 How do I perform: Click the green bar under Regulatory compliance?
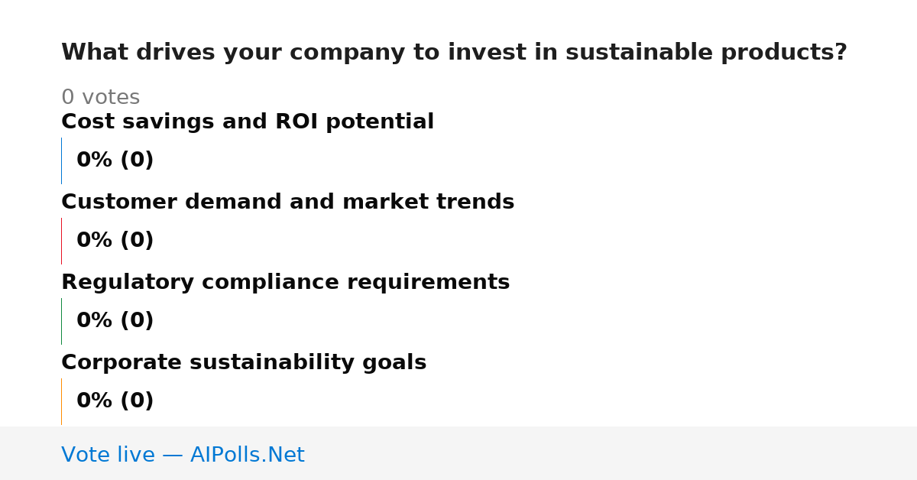pos(61,321)
